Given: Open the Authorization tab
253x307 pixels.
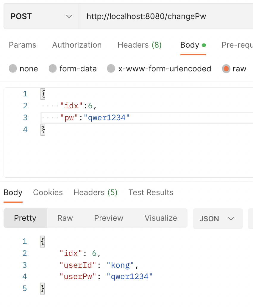Looking at the screenshot, I should pos(77,45).
